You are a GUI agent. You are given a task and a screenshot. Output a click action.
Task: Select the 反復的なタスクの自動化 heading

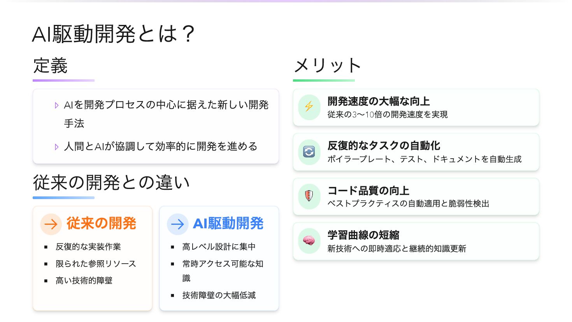click(x=384, y=145)
